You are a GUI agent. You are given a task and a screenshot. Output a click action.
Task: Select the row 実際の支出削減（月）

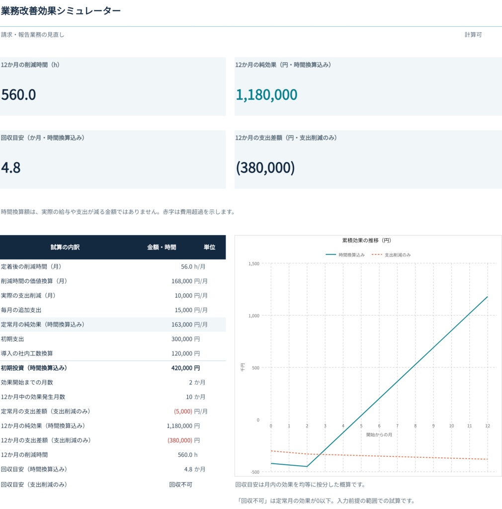[x=113, y=296]
